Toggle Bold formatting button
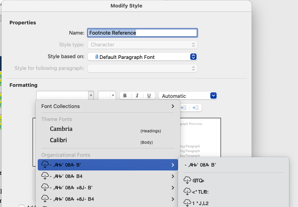The width and height of the screenshot is (298, 207). (x=125, y=95)
